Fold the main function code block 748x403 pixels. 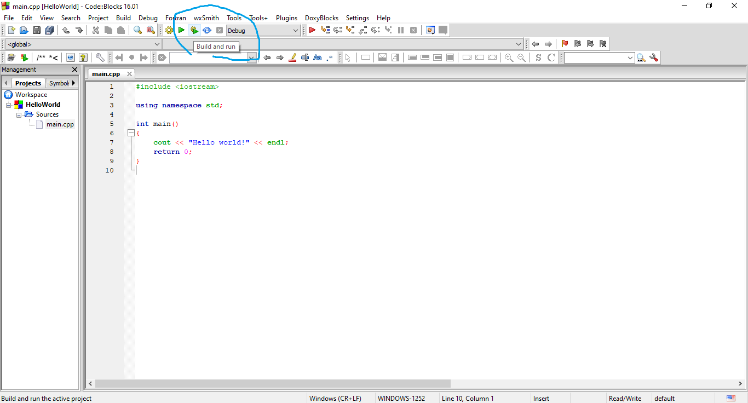pos(131,133)
